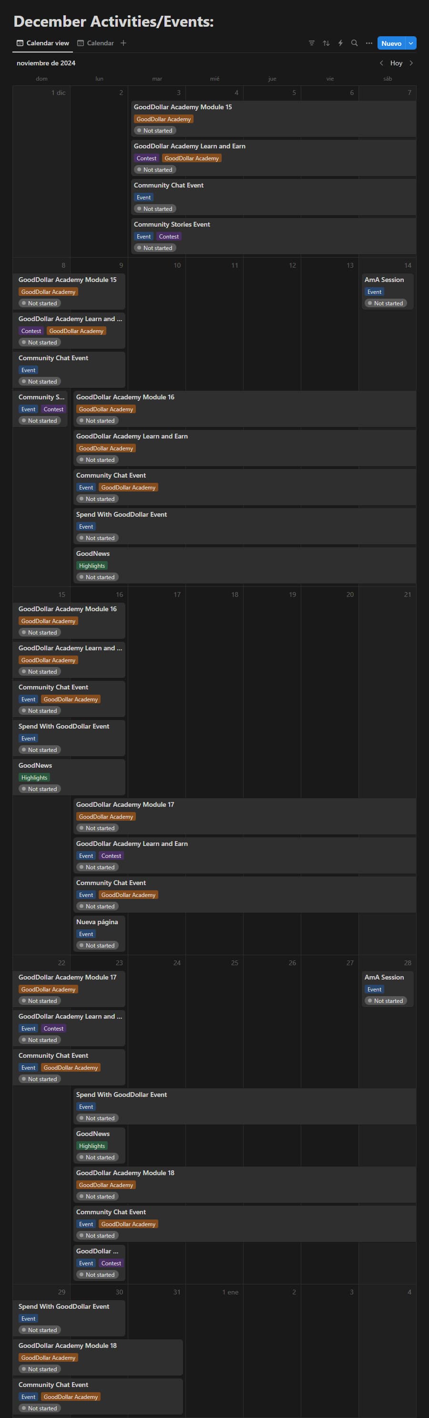Click the Nuevo button
Image resolution: width=429 pixels, height=1418 pixels.
click(x=392, y=43)
